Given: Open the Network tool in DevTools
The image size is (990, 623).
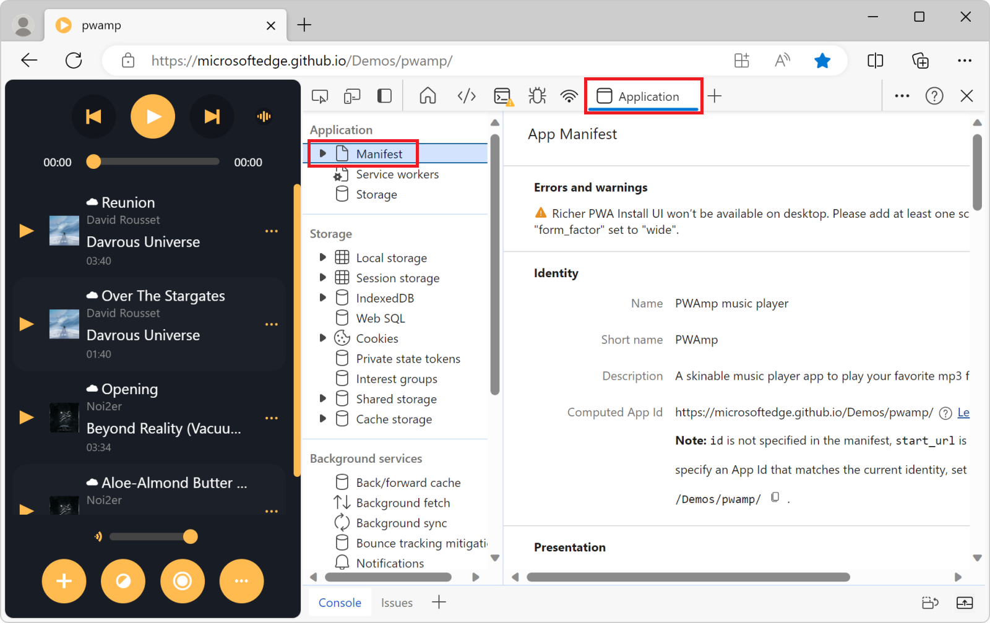Looking at the screenshot, I should point(569,96).
